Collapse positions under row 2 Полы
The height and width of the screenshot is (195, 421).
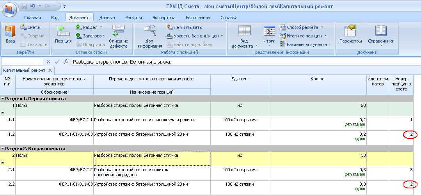[3, 162]
